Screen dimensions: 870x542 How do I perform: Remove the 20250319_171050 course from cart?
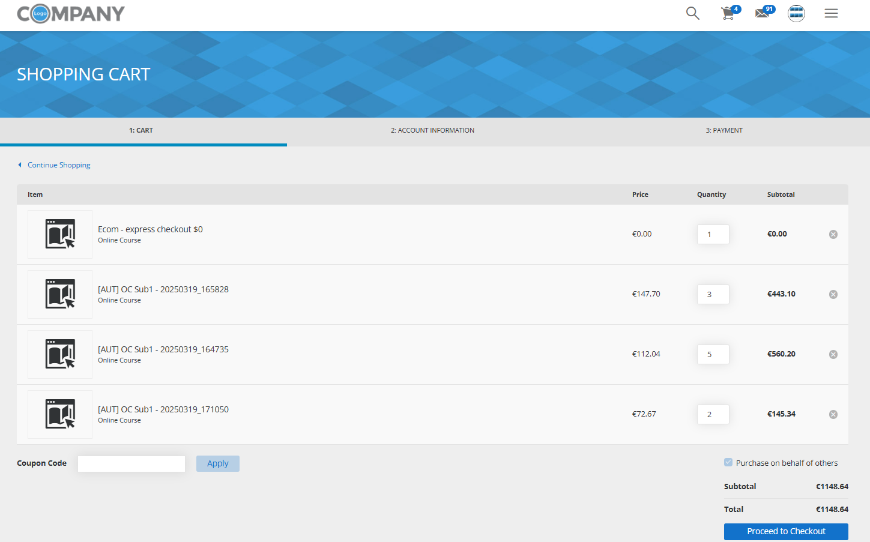coord(833,415)
